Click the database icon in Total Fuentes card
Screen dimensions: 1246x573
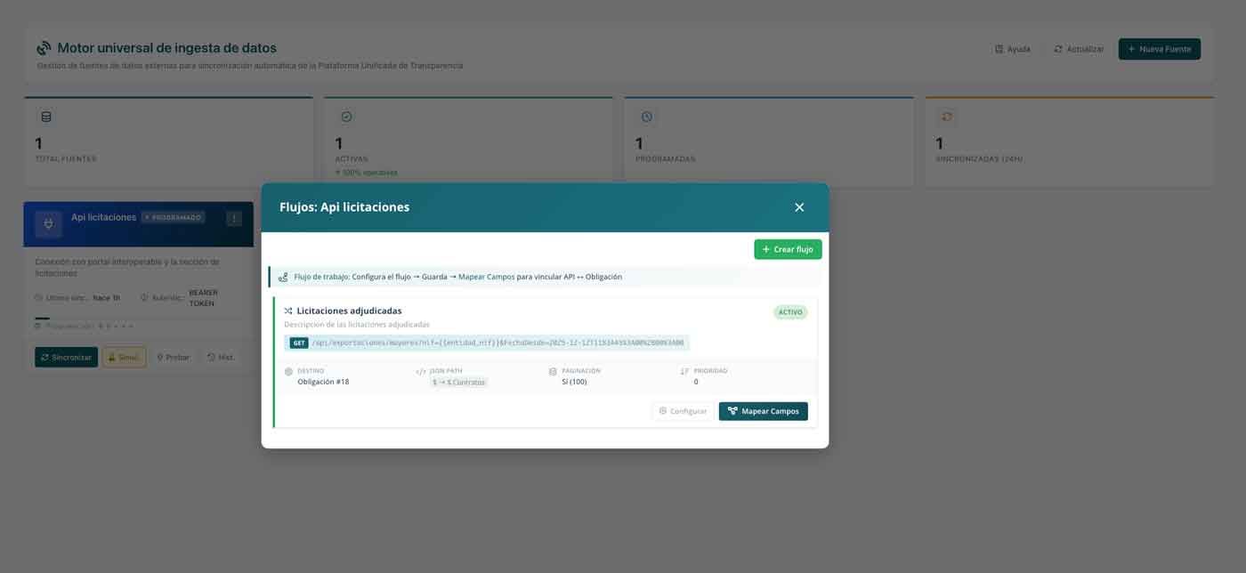click(46, 117)
